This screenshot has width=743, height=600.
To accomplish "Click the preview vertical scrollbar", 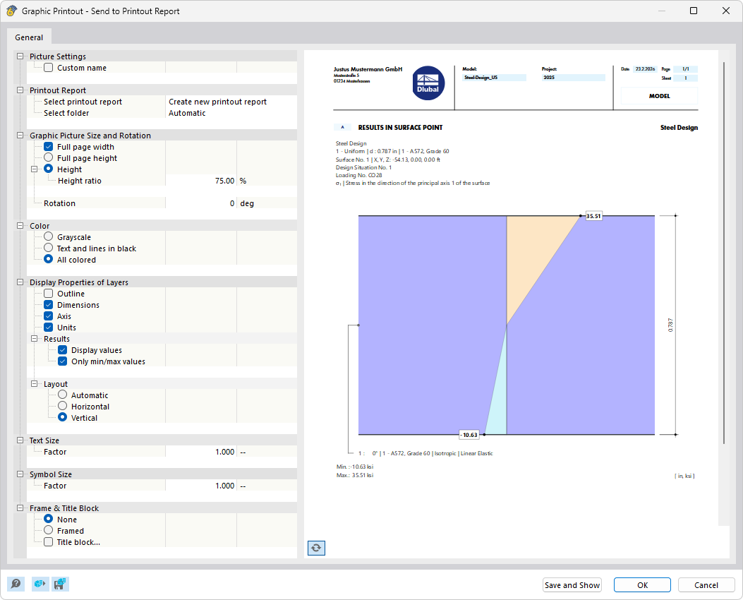I will (724, 253).
